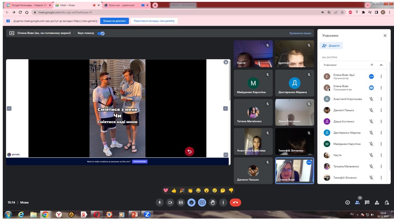End the call with red hang-up button

point(235,202)
